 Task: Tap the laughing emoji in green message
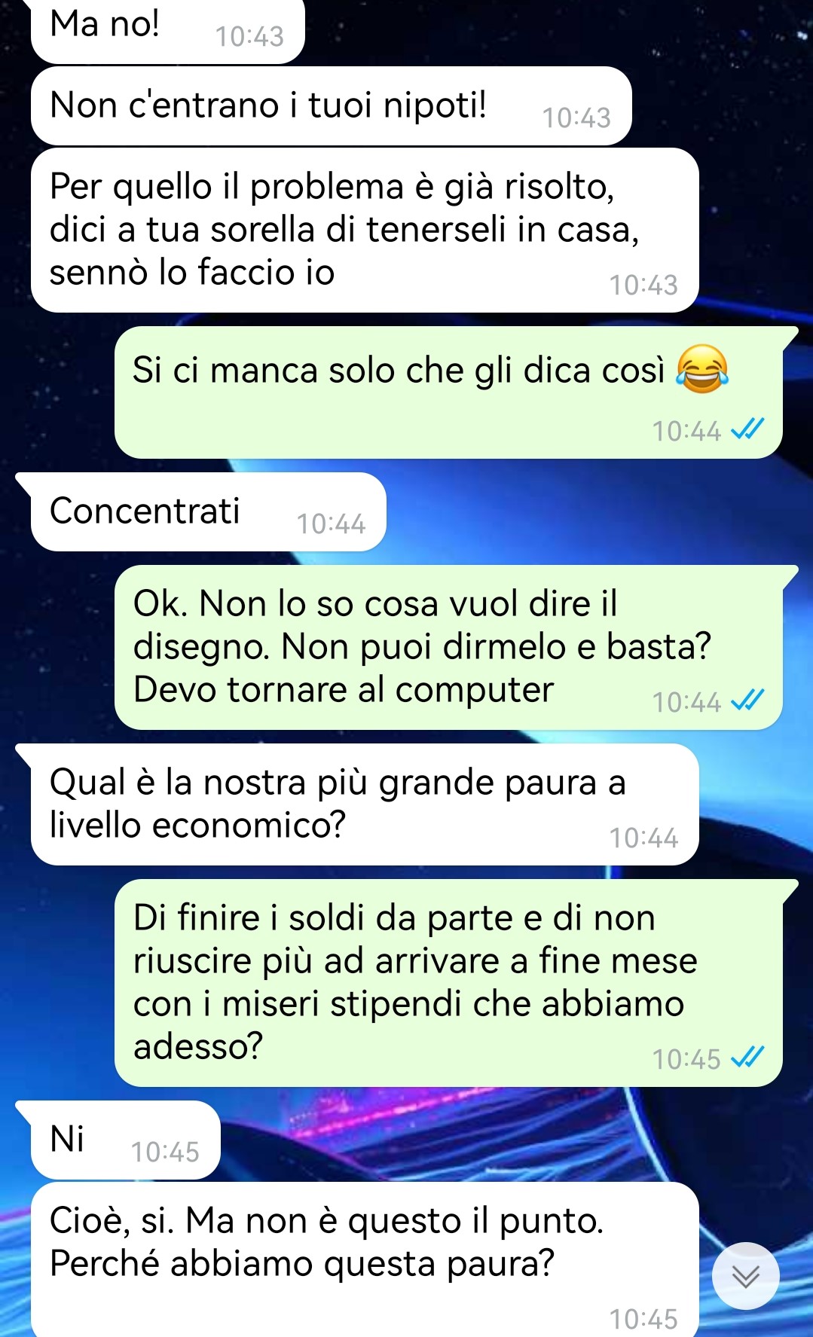701,368
